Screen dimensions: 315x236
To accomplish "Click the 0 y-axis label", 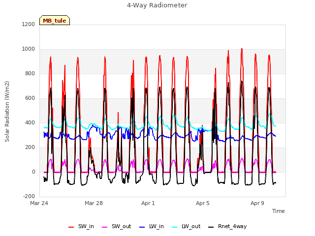I will point(33,172).
